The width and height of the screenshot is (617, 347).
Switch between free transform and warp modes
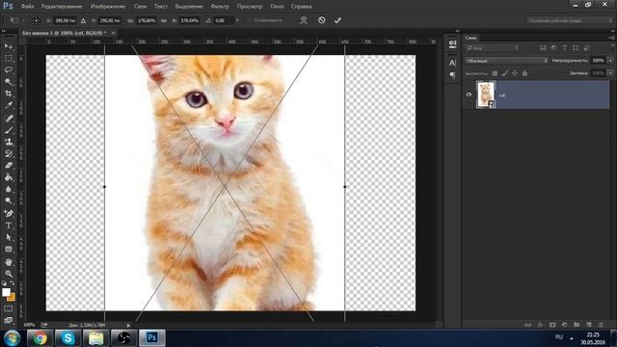(x=304, y=20)
